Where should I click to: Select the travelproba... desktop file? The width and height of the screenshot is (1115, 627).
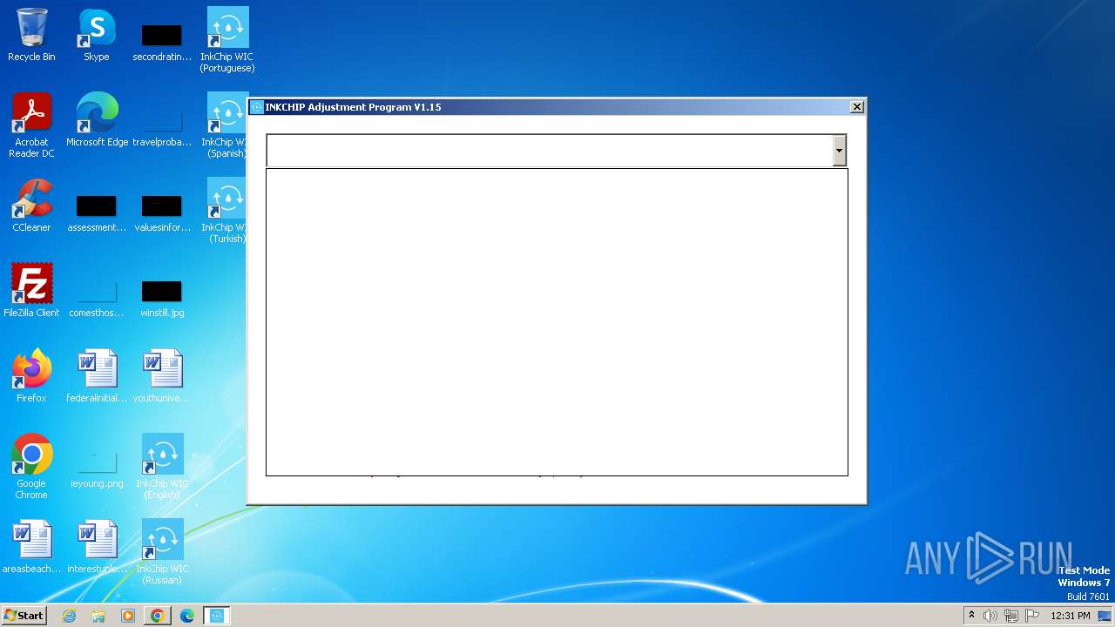coord(162,125)
